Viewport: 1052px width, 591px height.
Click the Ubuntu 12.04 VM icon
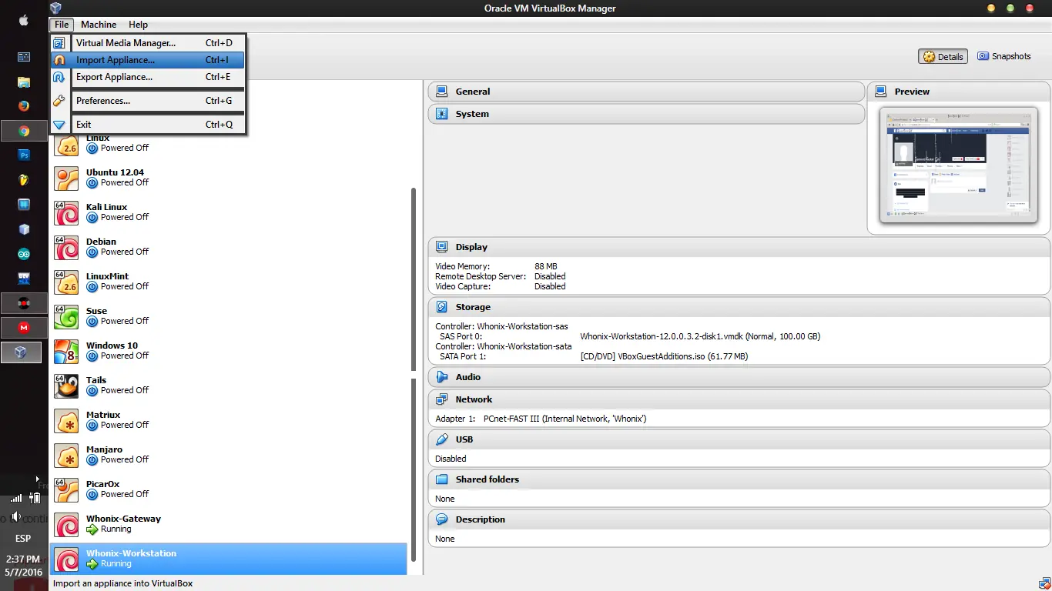pos(66,179)
